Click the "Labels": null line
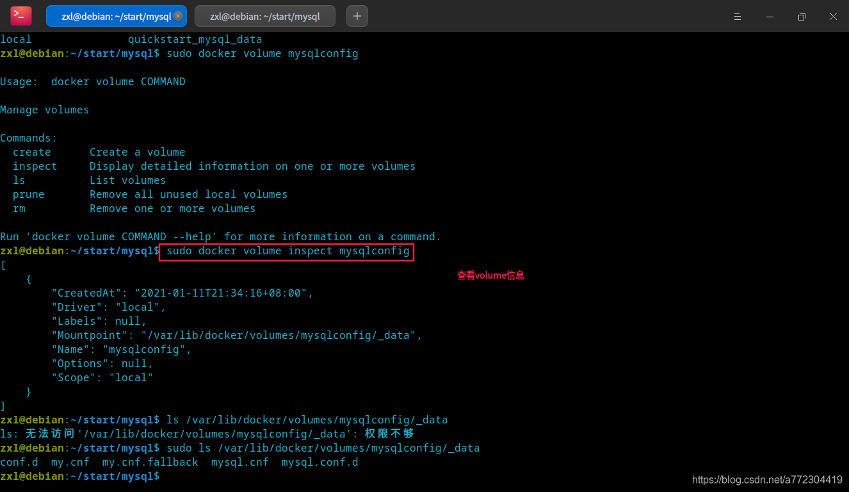The image size is (849, 492). click(99, 322)
